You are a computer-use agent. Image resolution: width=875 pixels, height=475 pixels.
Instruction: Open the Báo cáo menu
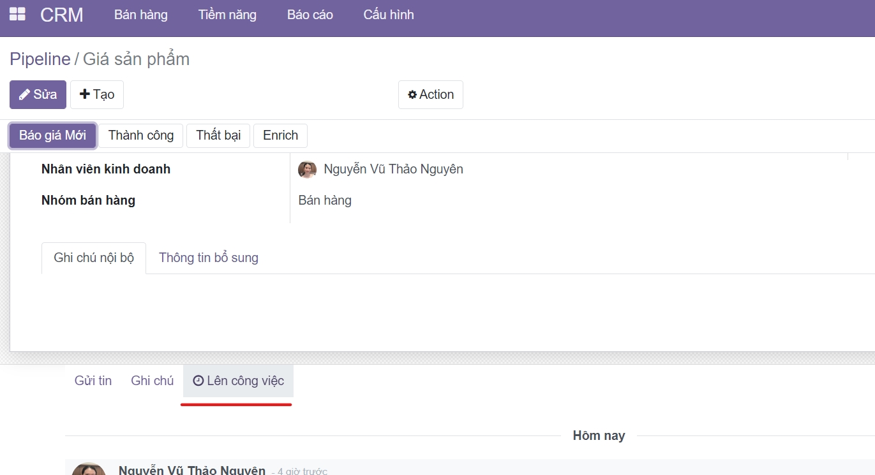point(310,15)
